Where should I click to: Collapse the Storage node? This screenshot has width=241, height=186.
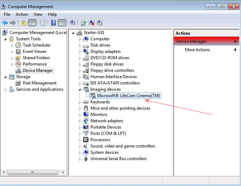point(5,77)
